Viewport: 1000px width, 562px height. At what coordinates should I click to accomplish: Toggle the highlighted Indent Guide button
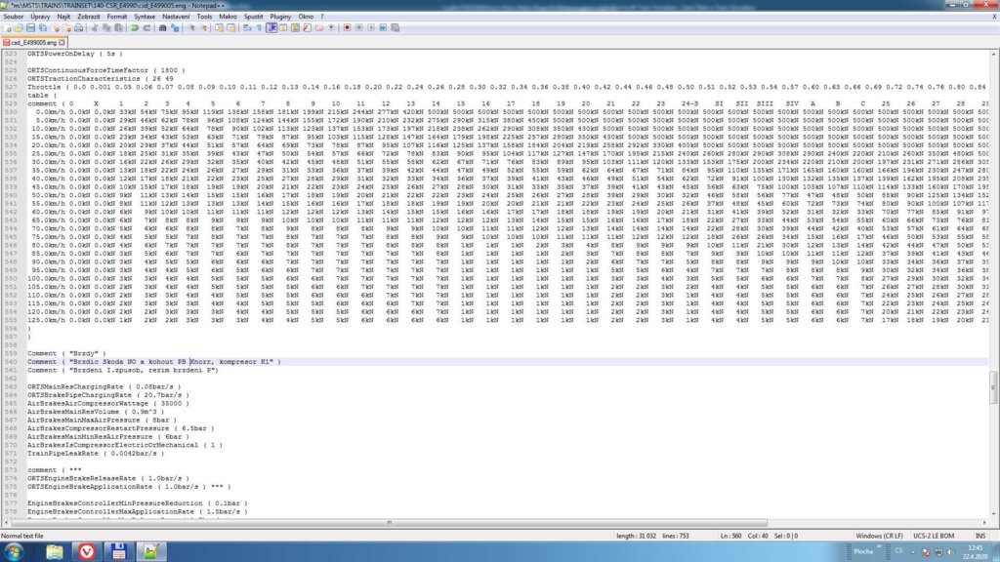click(x=271, y=28)
